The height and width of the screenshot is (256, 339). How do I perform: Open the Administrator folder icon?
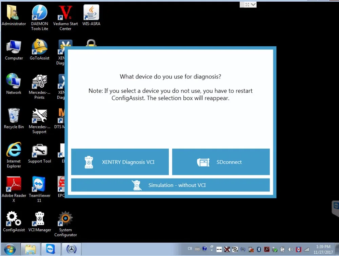click(14, 15)
